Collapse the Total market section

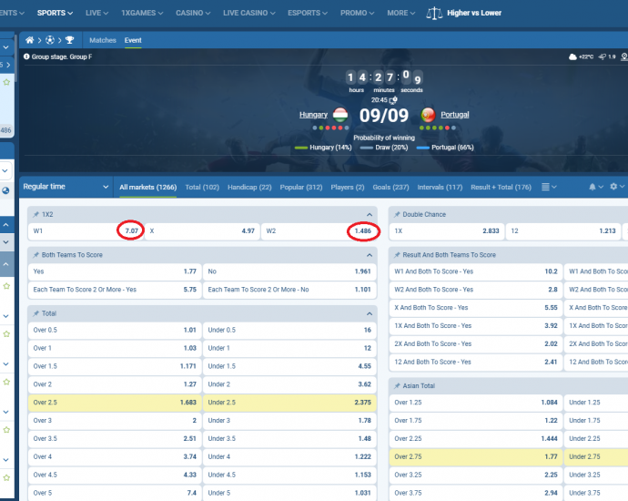pyautogui.click(x=370, y=313)
